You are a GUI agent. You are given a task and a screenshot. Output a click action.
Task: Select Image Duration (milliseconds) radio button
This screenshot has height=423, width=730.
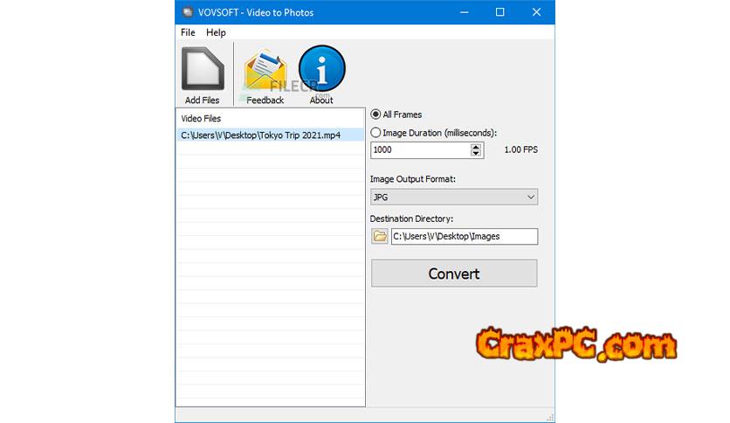375,133
